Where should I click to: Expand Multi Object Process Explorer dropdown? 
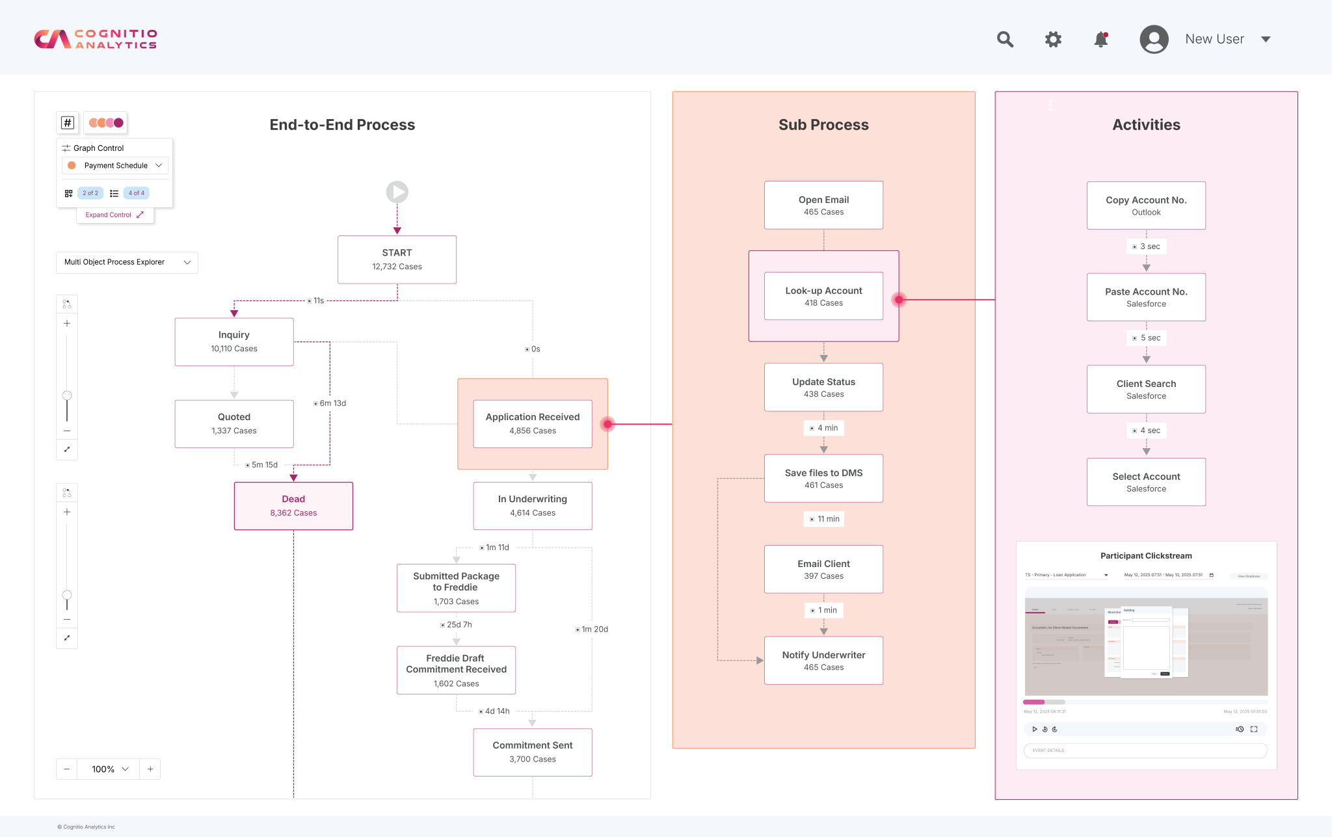click(x=127, y=262)
